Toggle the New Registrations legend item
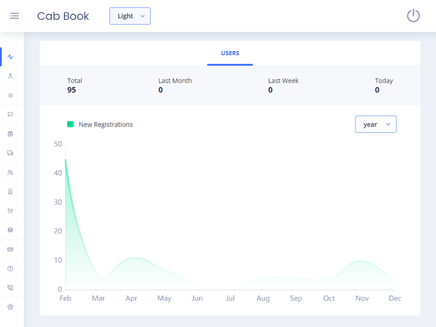Screen dimensions: 436x327 (100, 125)
